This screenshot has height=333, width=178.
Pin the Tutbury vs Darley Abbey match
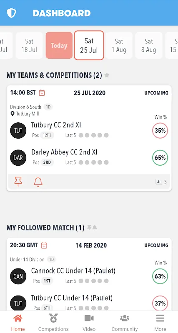tap(18, 182)
